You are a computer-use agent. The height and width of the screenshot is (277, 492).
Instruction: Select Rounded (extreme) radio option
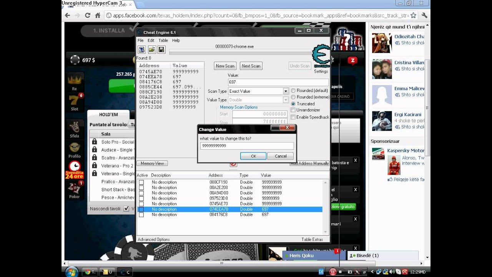click(x=293, y=97)
